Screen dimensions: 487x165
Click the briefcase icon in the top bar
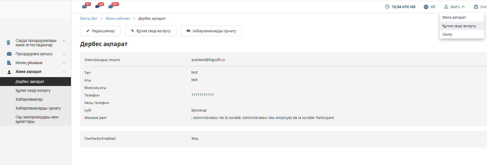coord(476,7)
